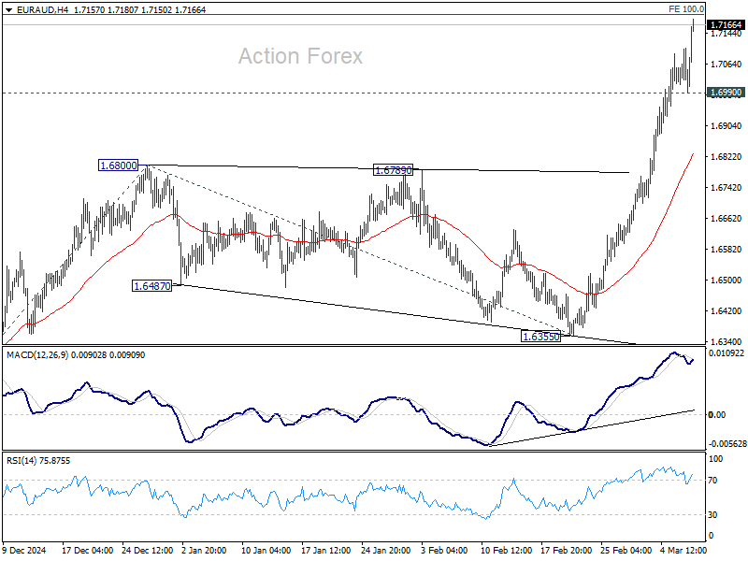
Task: Select the 1.63550 price label
Action: click(x=541, y=337)
